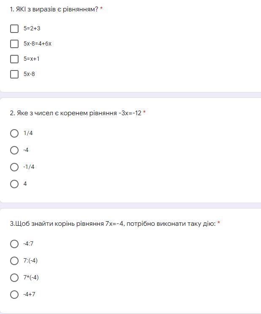Select radio button for answer 4 in question 2
Image resolution: width=261 pixels, height=314 pixels.
(x=14, y=184)
